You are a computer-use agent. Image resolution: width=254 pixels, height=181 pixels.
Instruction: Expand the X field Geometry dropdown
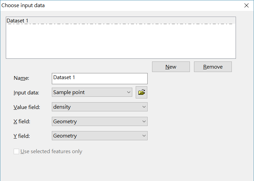100,121
